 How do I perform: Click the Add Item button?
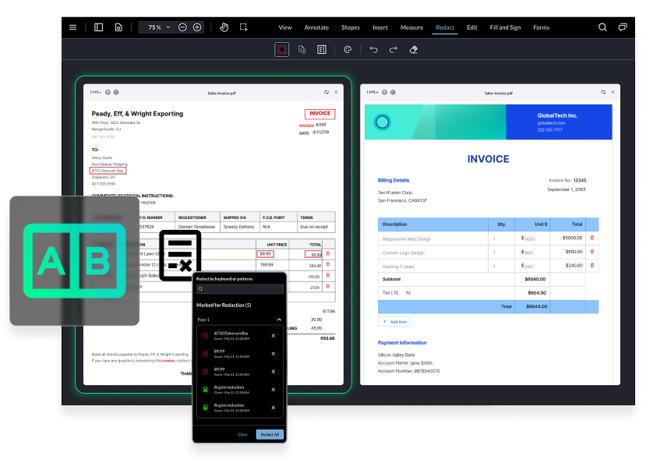point(394,322)
